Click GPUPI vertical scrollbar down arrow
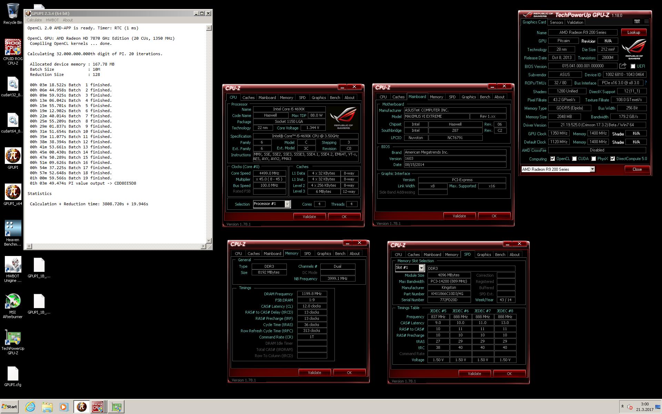Image resolution: width=662 pixels, height=414 pixels. pos(209,240)
